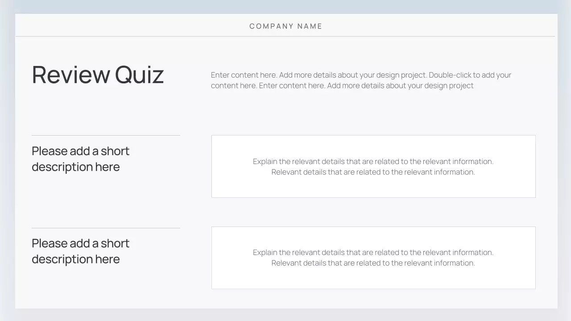Select the divider line above the second description
The width and height of the screenshot is (571, 321).
click(106, 228)
